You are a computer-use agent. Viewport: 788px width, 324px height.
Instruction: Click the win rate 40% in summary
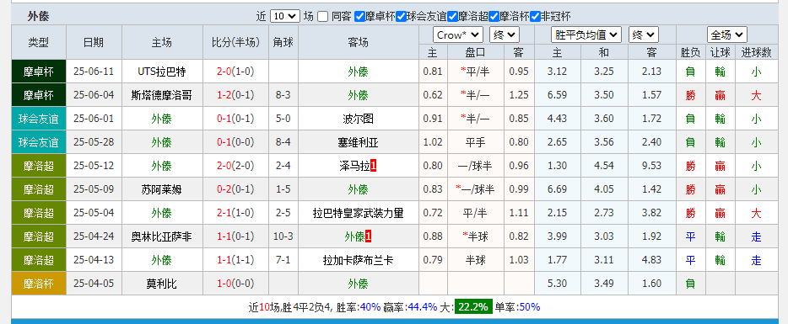point(370,307)
